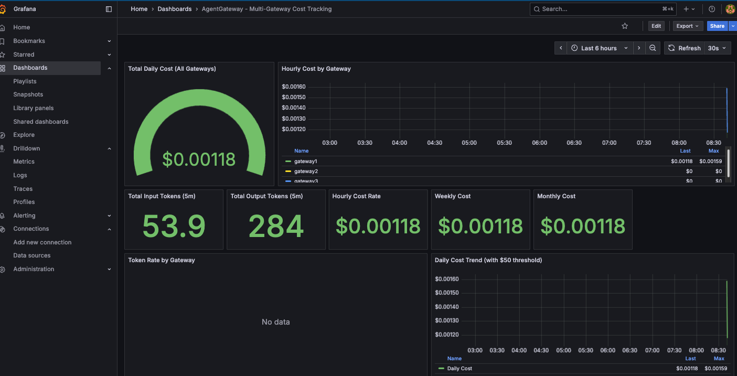Click the zoom out time range icon

tap(653, 48)
